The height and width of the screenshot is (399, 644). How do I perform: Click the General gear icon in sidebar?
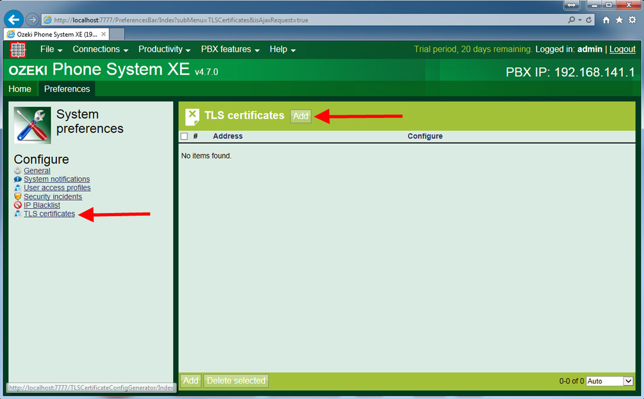click(x=18, y=171)
